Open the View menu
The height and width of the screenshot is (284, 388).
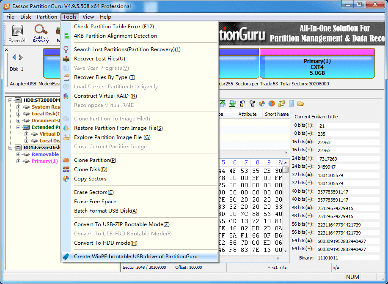coord(88,17)
